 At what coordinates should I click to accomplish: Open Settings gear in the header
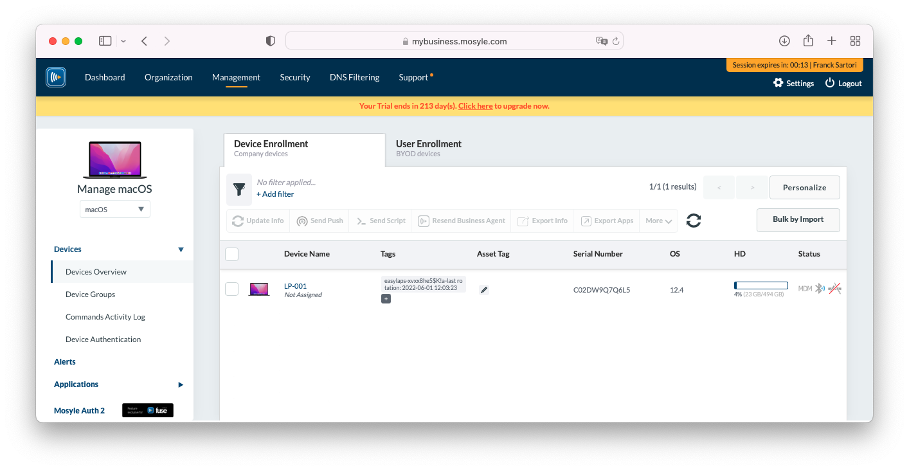pyautogui.click(x=793, y=83)
